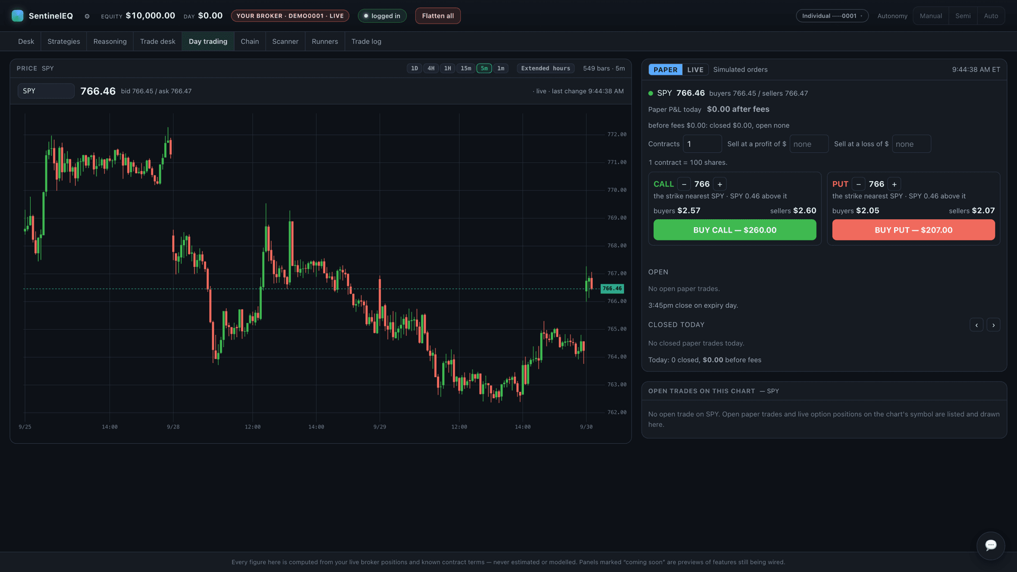Select the 1m chart timeframe
This screenshot has width=1017, height=572.
pos(501,68)
